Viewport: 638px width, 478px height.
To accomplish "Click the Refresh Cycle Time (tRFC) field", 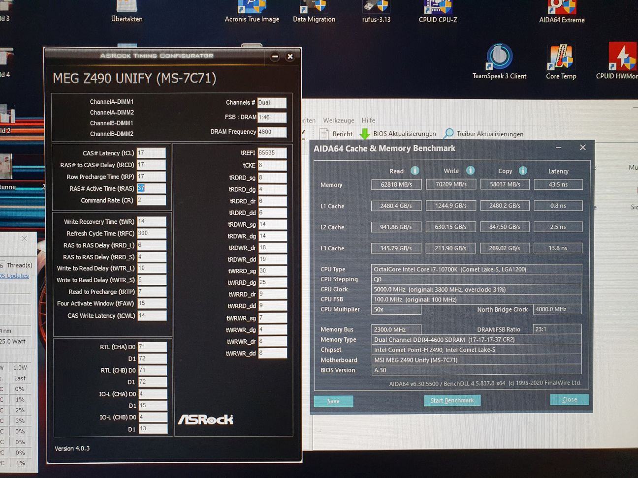I will pos(152,233).
